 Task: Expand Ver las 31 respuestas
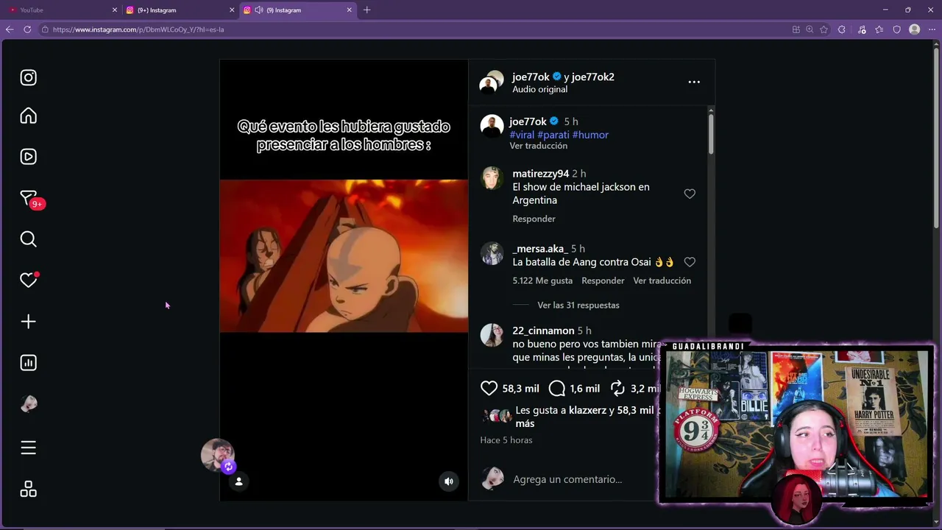tap(578, 305)
